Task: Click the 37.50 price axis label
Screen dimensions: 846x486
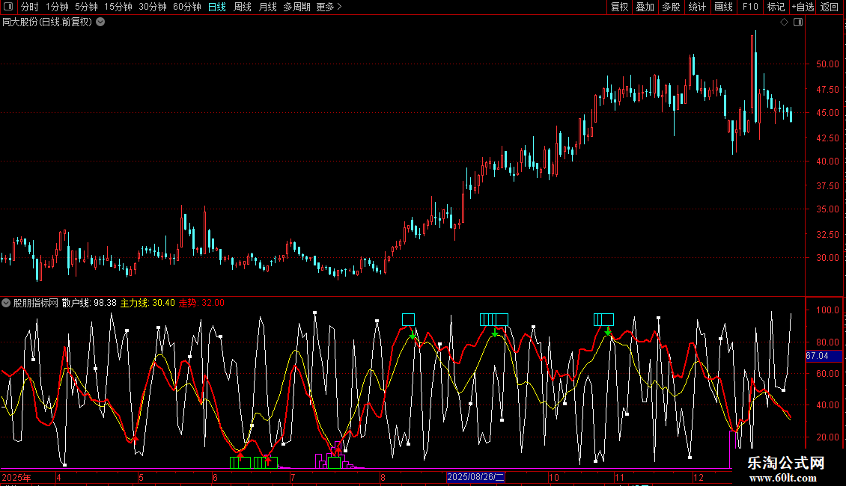Action: (827, 186)
